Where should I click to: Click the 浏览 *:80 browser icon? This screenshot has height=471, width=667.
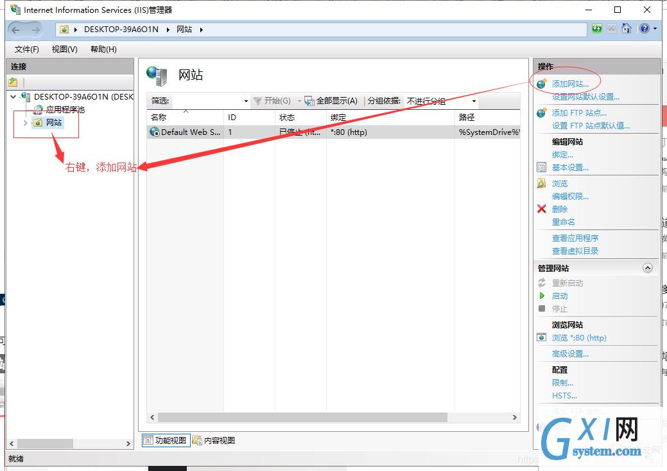[x=542, y=337]
